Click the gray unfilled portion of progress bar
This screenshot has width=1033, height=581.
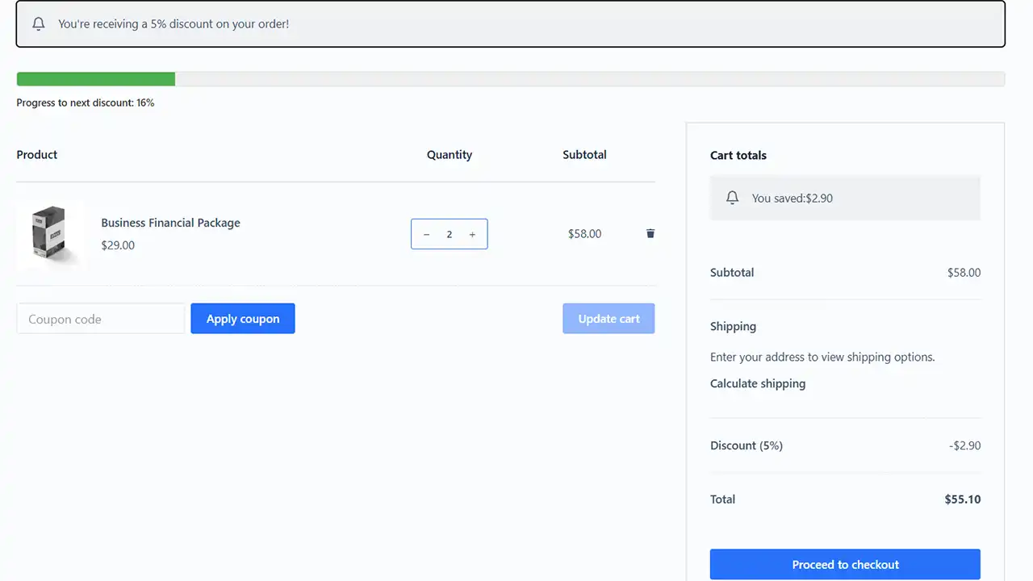[589, 79]
